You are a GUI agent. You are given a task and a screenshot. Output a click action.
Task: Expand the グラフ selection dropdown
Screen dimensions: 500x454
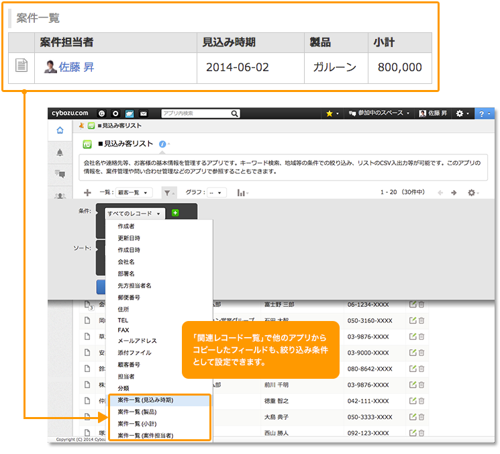[217, 193]
